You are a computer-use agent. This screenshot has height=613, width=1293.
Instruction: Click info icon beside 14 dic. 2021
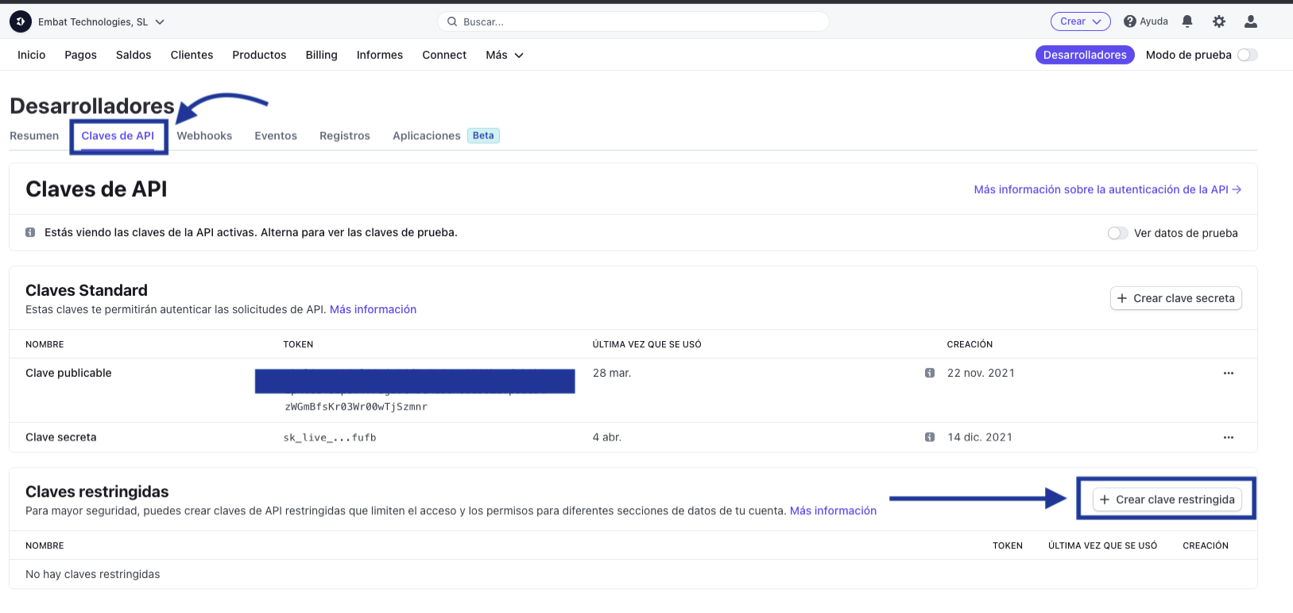click(x=930, y=437)
